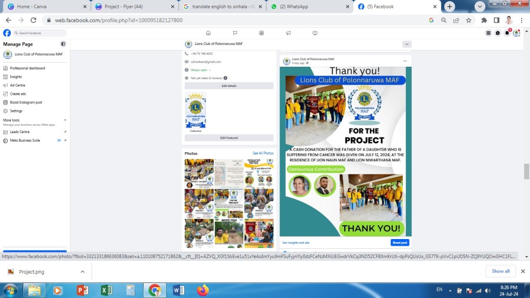
Task: Open Boost Instagram post in sidebar
Action: point(26,102)
